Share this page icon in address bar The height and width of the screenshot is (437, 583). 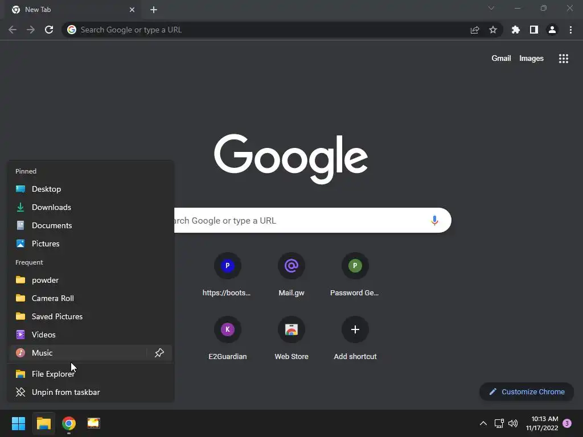click(x=475, y=30)
